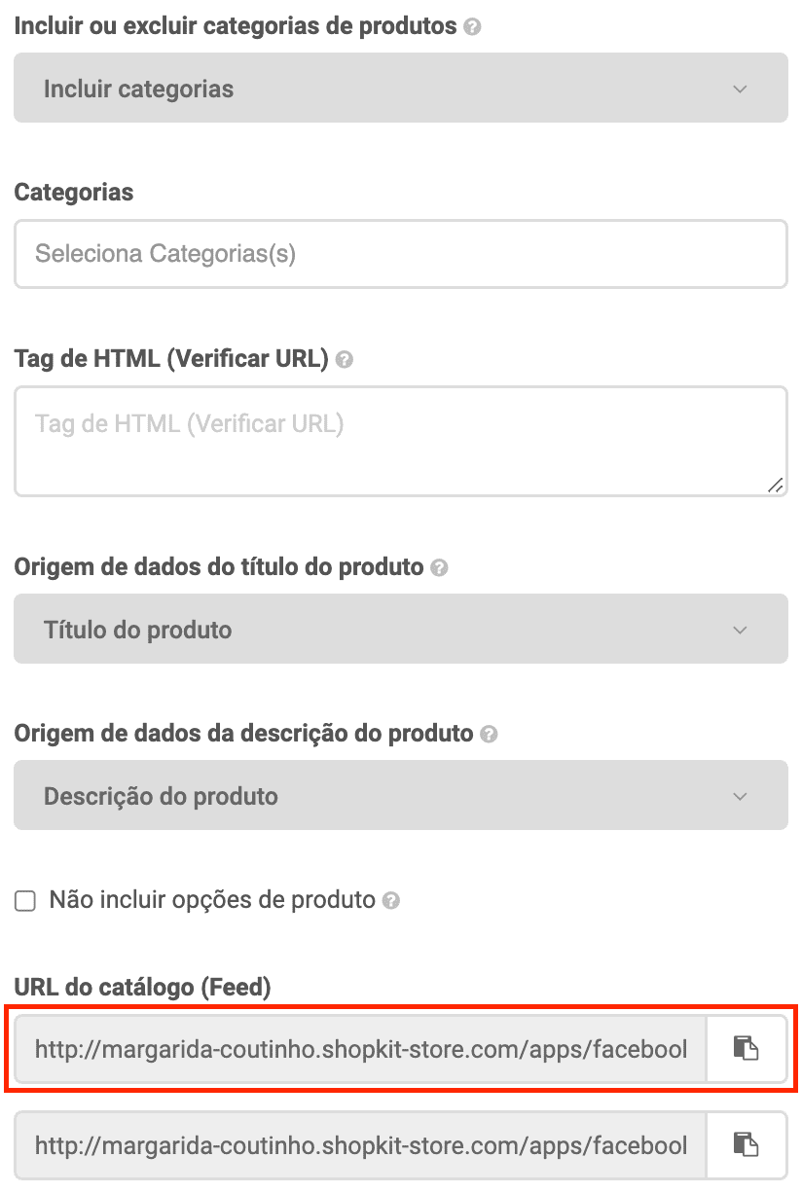The image size is (802, 1193).
Task: Enable 'Não incluir opções de produto' checkbox
Action: [x=25, y=901]
